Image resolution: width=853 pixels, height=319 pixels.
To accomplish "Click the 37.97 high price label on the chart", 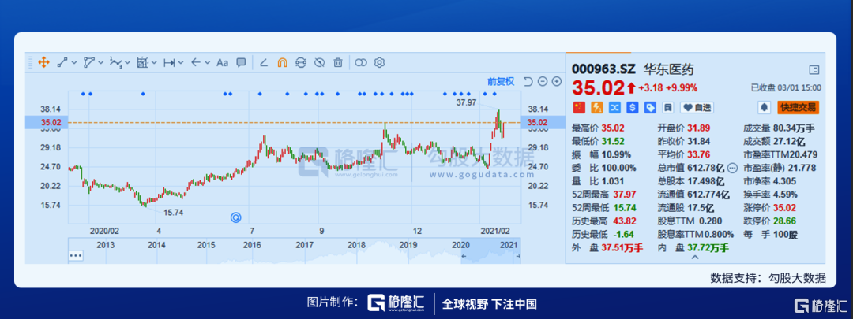I will pos(466,102).
